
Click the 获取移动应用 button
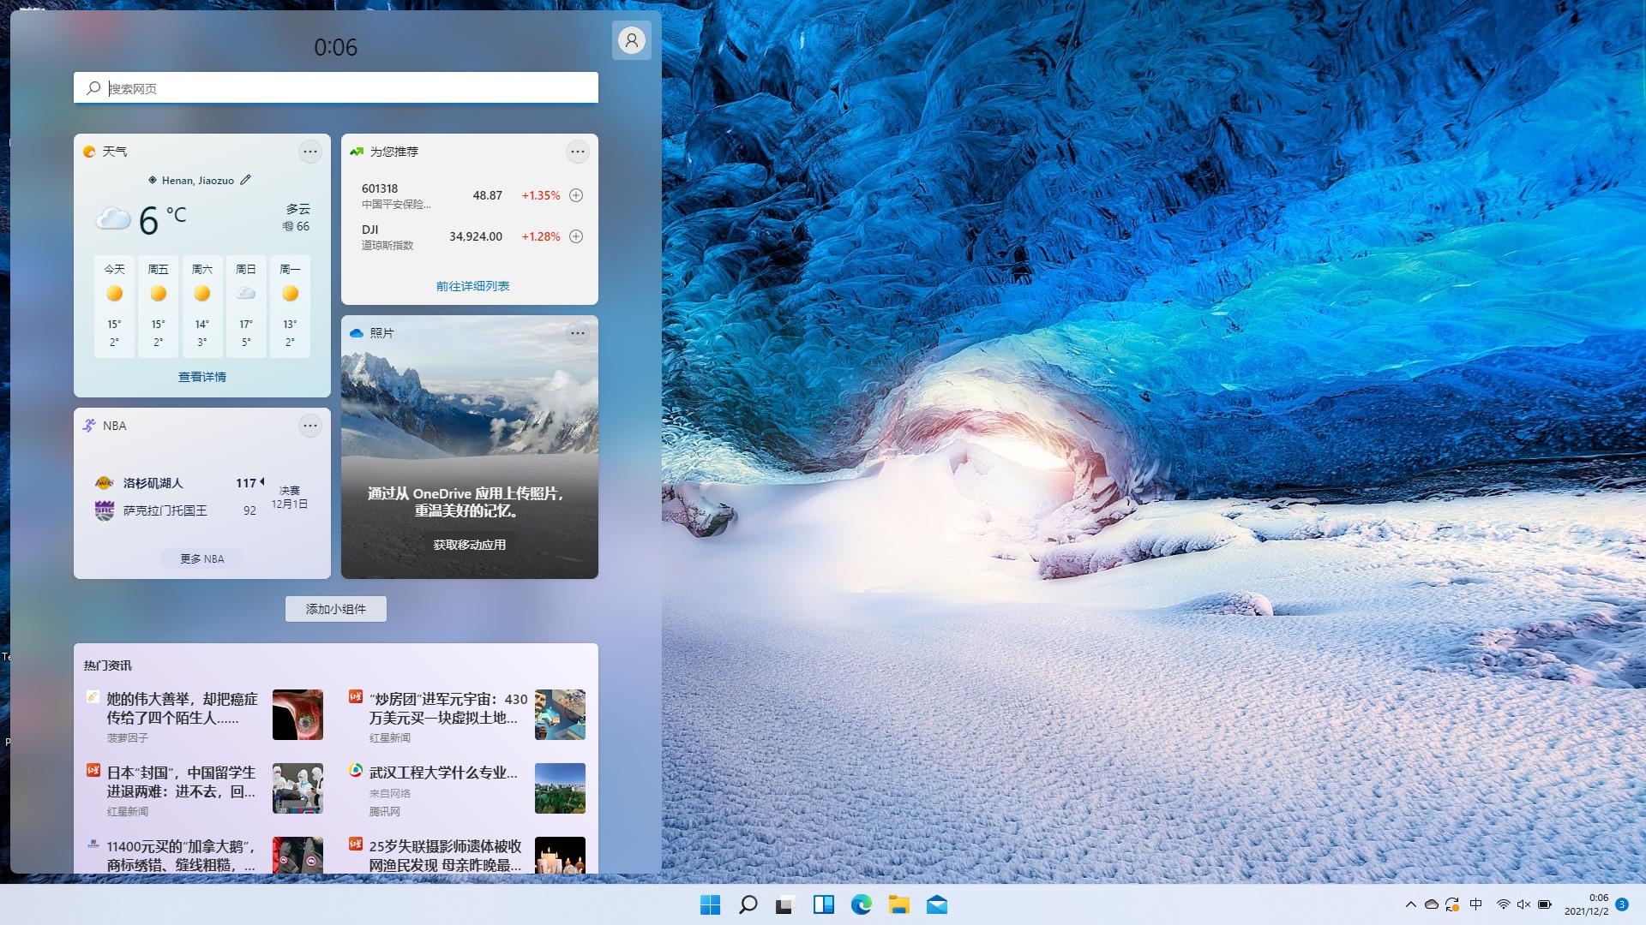coord(469,545)
